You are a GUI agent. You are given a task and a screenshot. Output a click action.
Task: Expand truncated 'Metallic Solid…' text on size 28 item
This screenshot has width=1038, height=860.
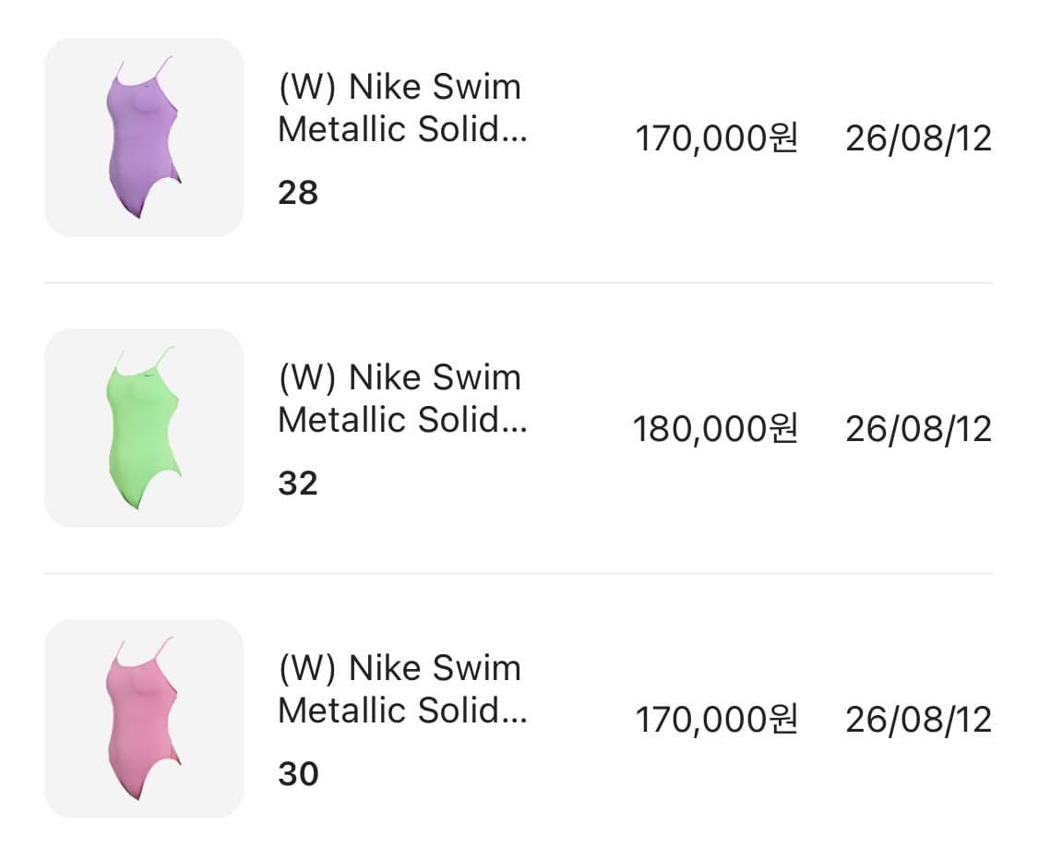[x=402, y=130]
